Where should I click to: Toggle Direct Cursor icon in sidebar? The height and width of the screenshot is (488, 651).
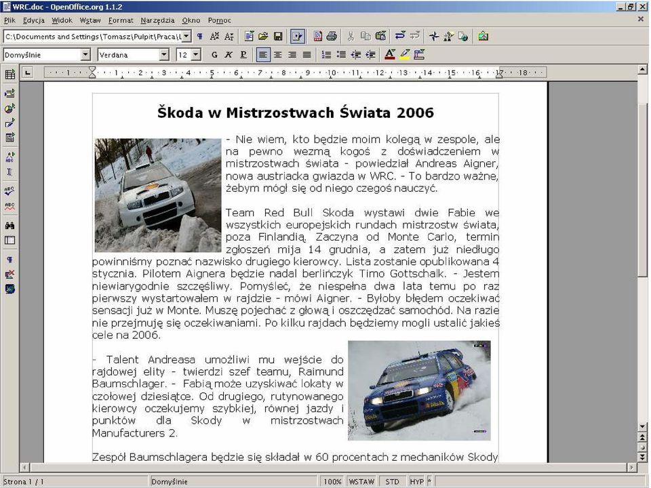[10, 171]
